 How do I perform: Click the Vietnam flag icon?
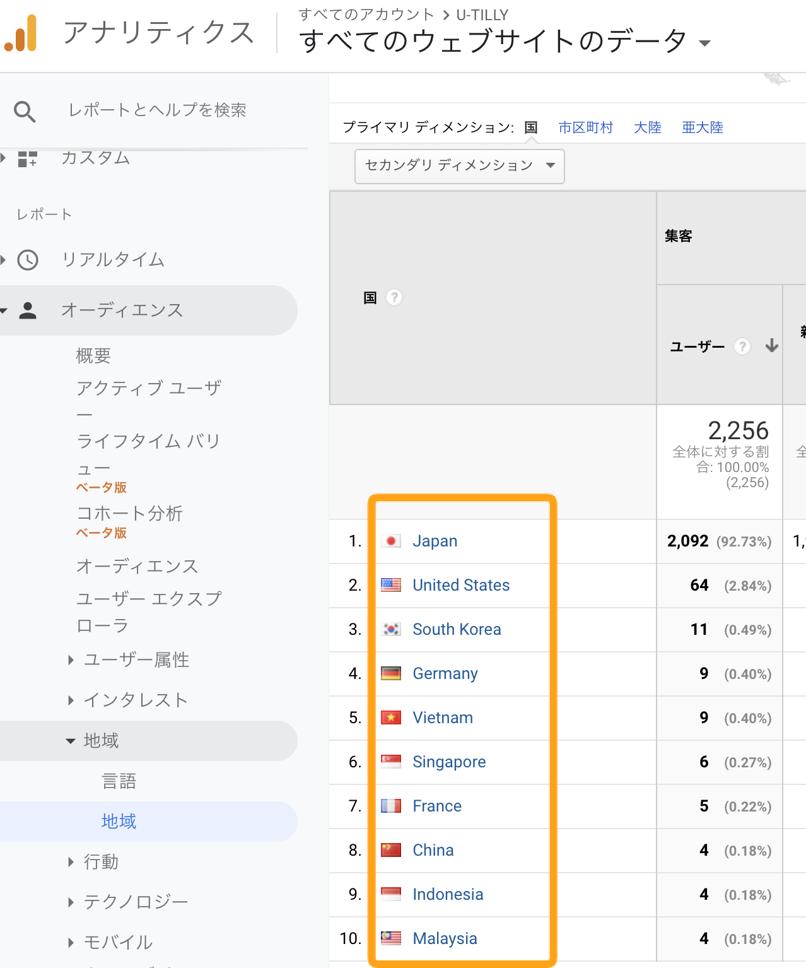click(391, 717)
